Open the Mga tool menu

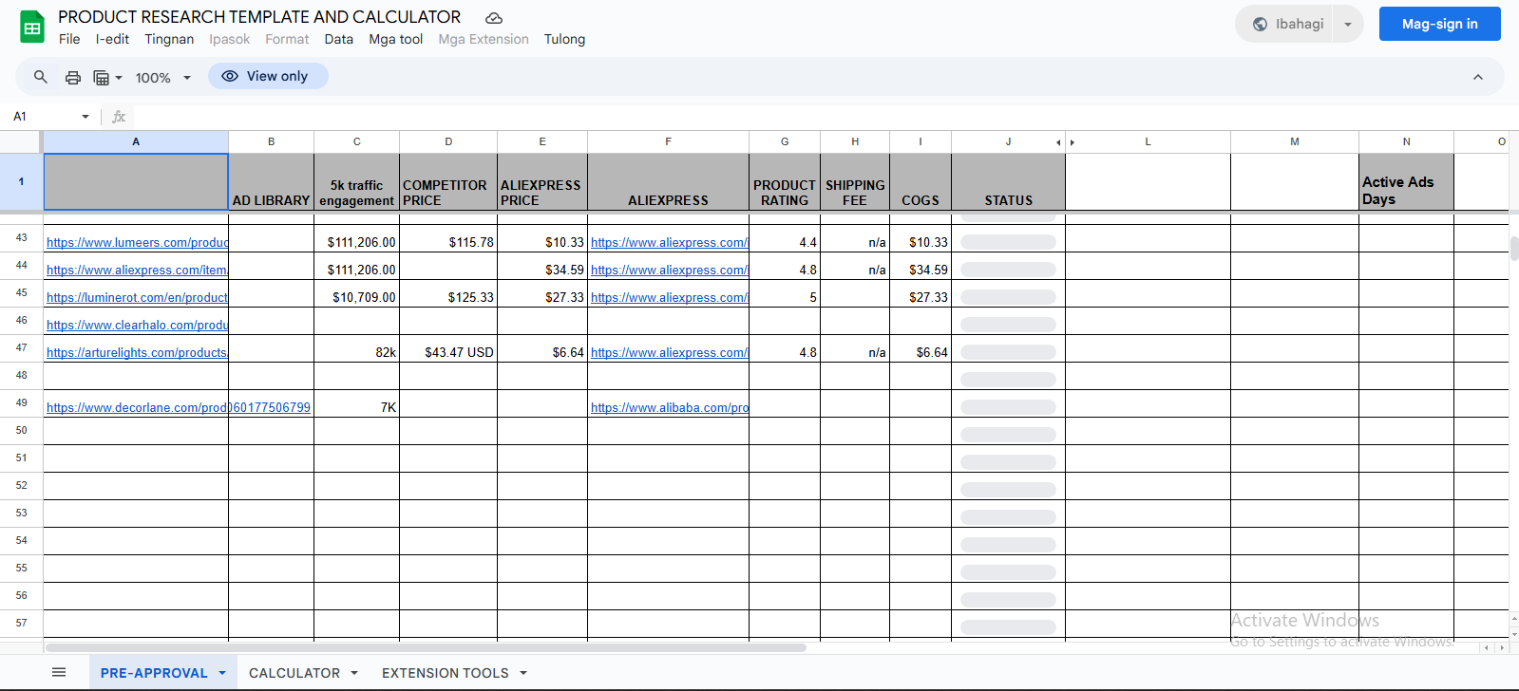396,39
